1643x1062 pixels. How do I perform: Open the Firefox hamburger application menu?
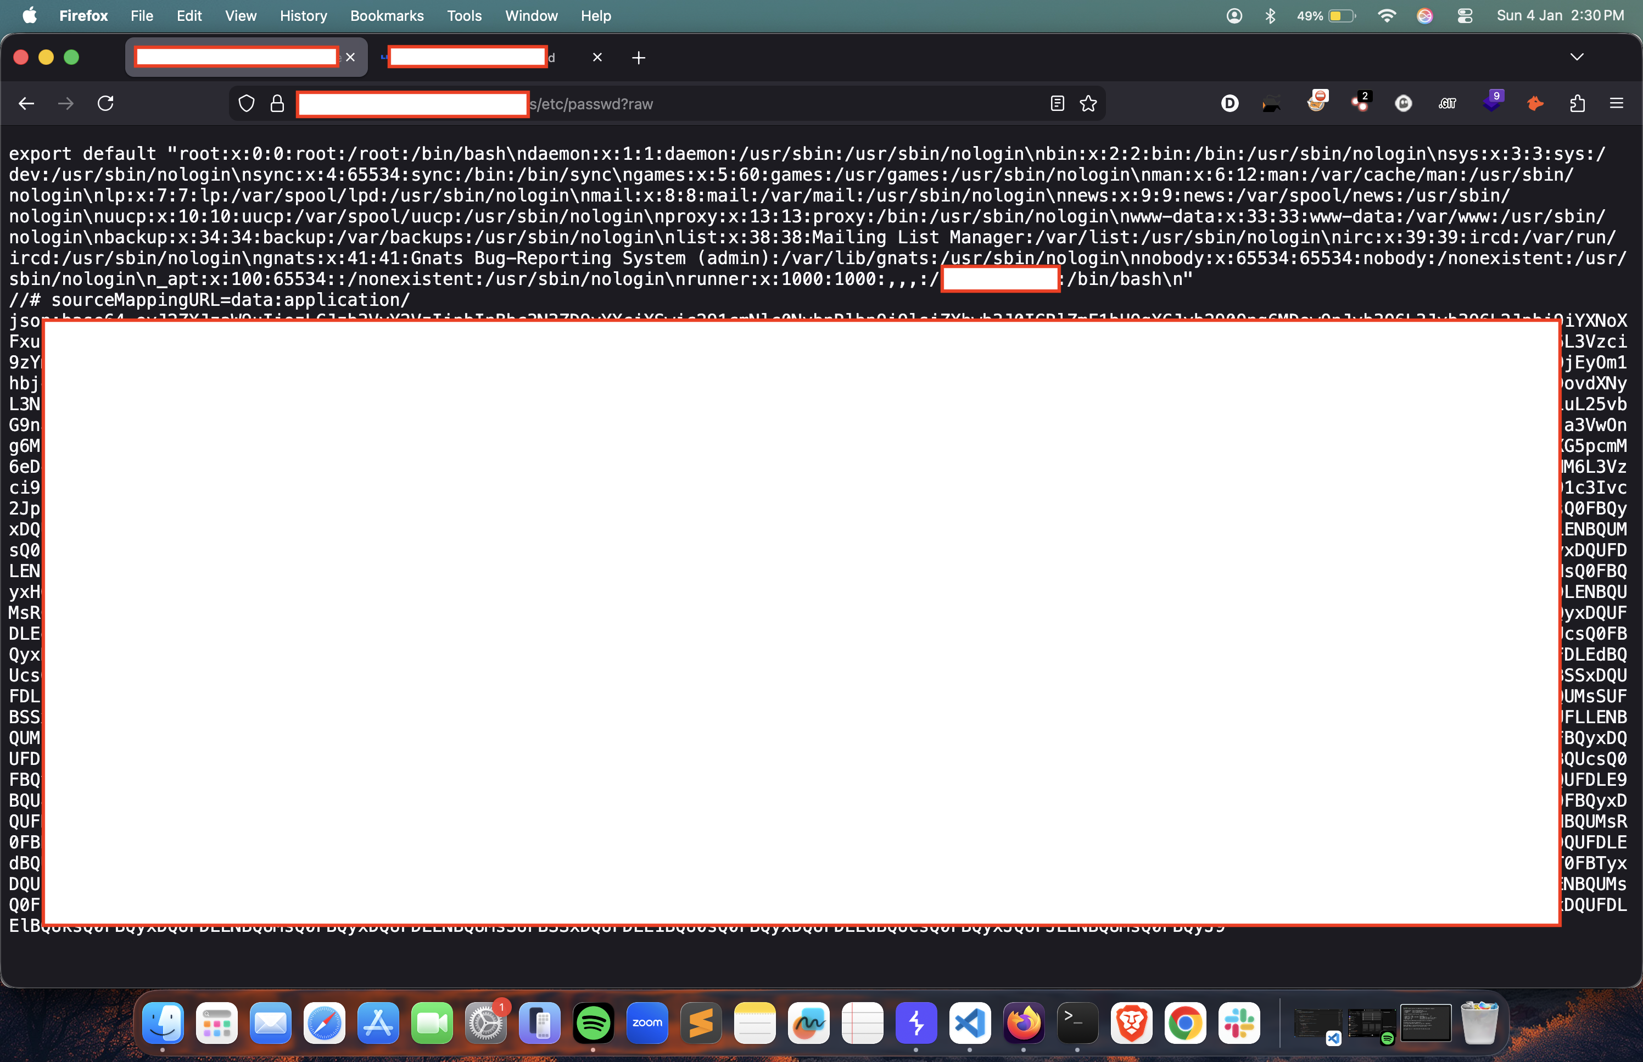click(x=1616, y=103)
